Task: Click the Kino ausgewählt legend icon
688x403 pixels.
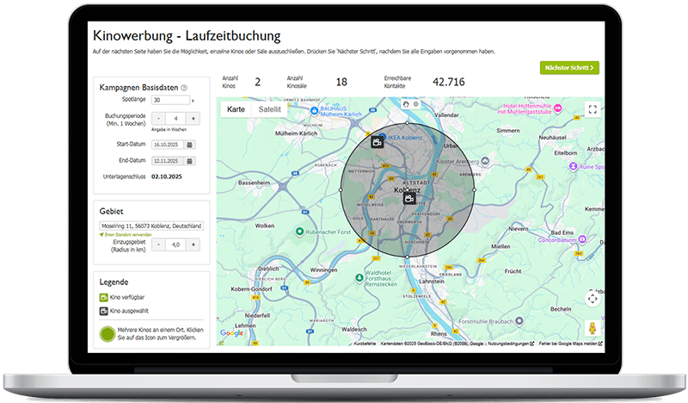Action: click(103, 311)
